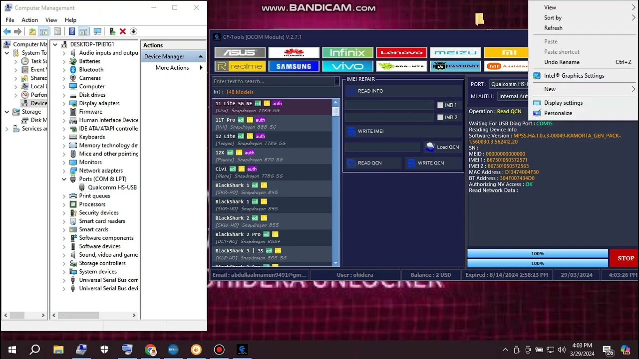Open Help icon in Computer Management toolbar
The image size is (639, 359).
tap(72, 31)
